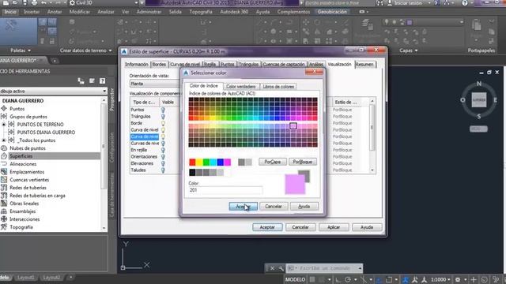Open the Modificar ribbon tab

click(x=80, y=12)
